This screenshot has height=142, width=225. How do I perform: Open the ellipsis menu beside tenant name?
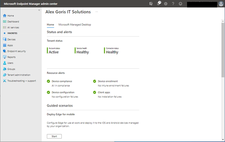[x=97, y=12]
